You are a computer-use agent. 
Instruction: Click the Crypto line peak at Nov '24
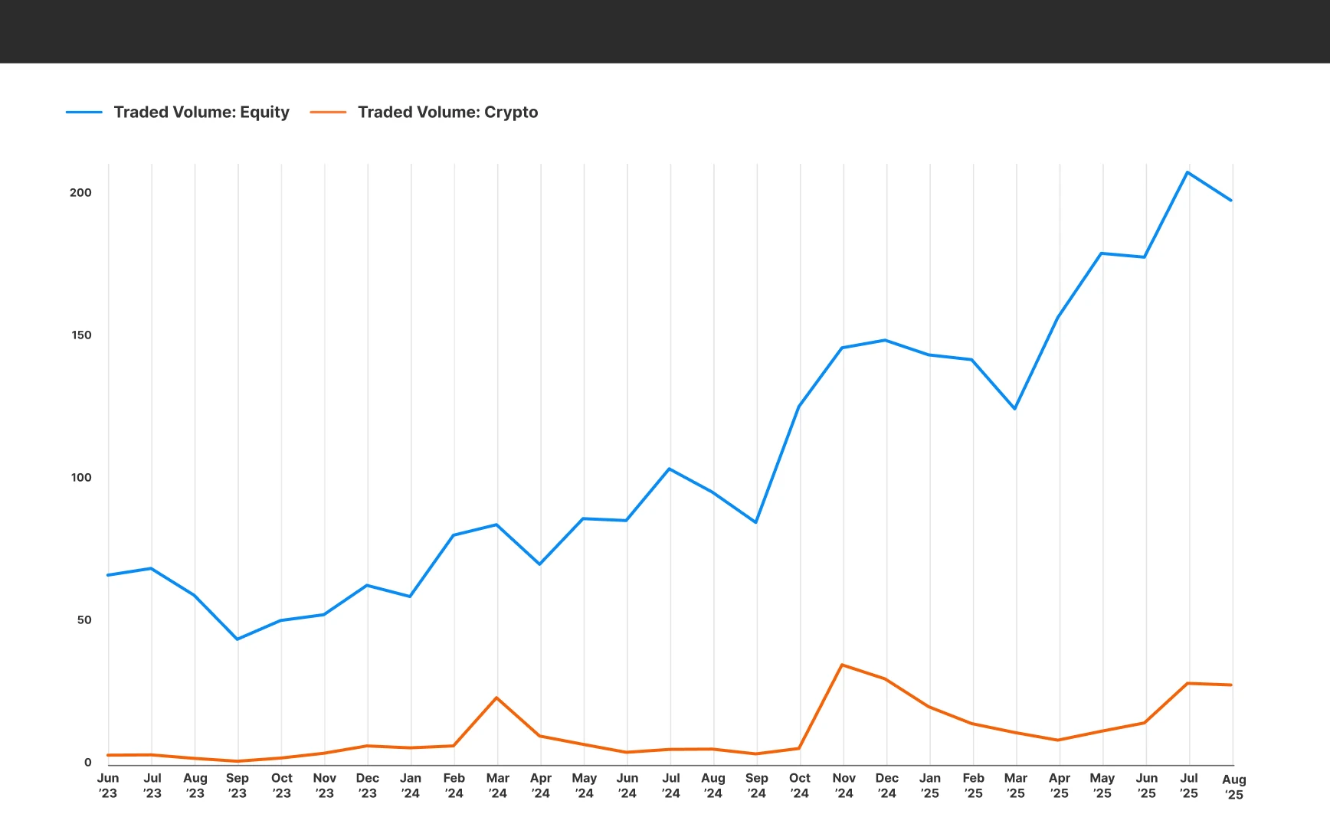coord(842,665)
